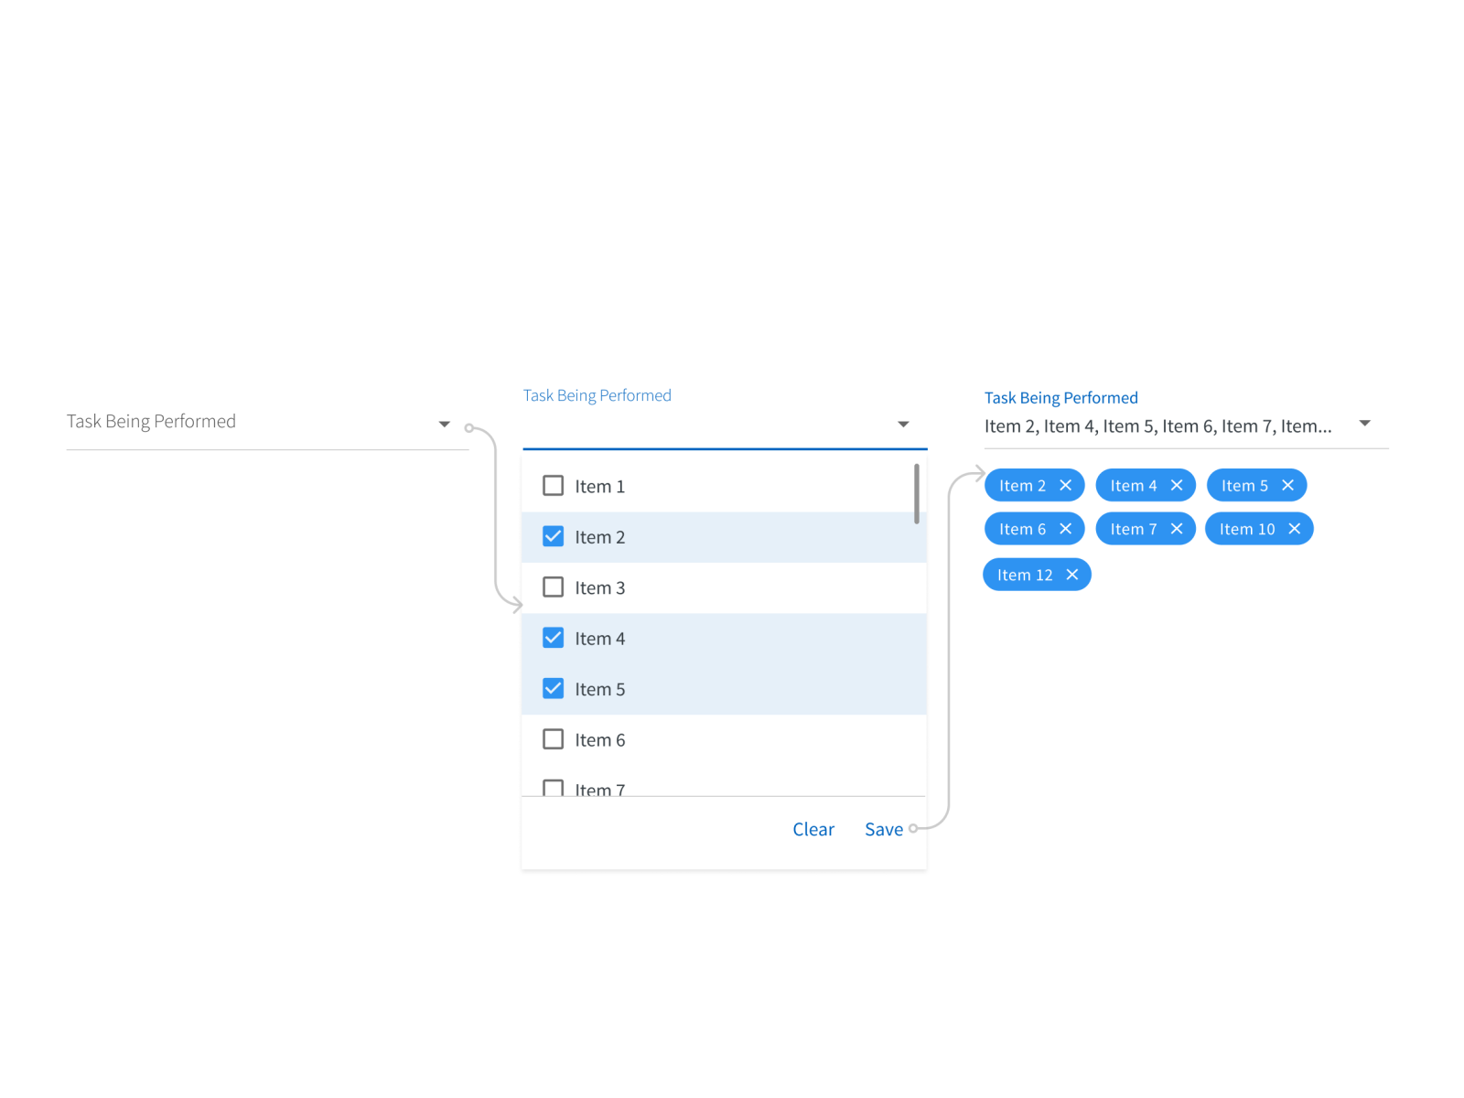1464x1098 pixels.
Task: Uncheck the Item 2 checkbox
Action: pyautogui.click(x=553, y=536)
